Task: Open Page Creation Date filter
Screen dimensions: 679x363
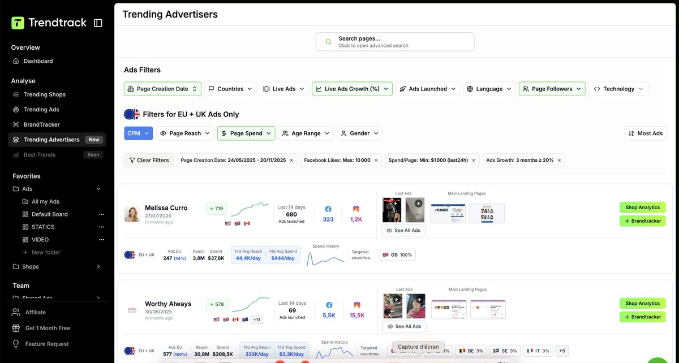Action: (x=162, y=89)
